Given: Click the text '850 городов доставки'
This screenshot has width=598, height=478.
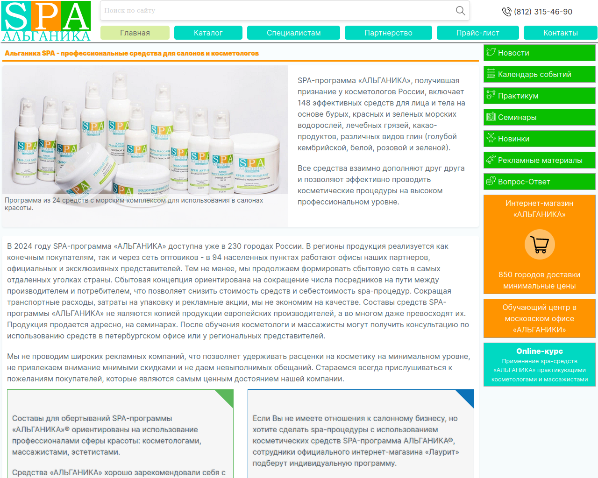Looking at the screenshot, I should [x=540, y=274].
